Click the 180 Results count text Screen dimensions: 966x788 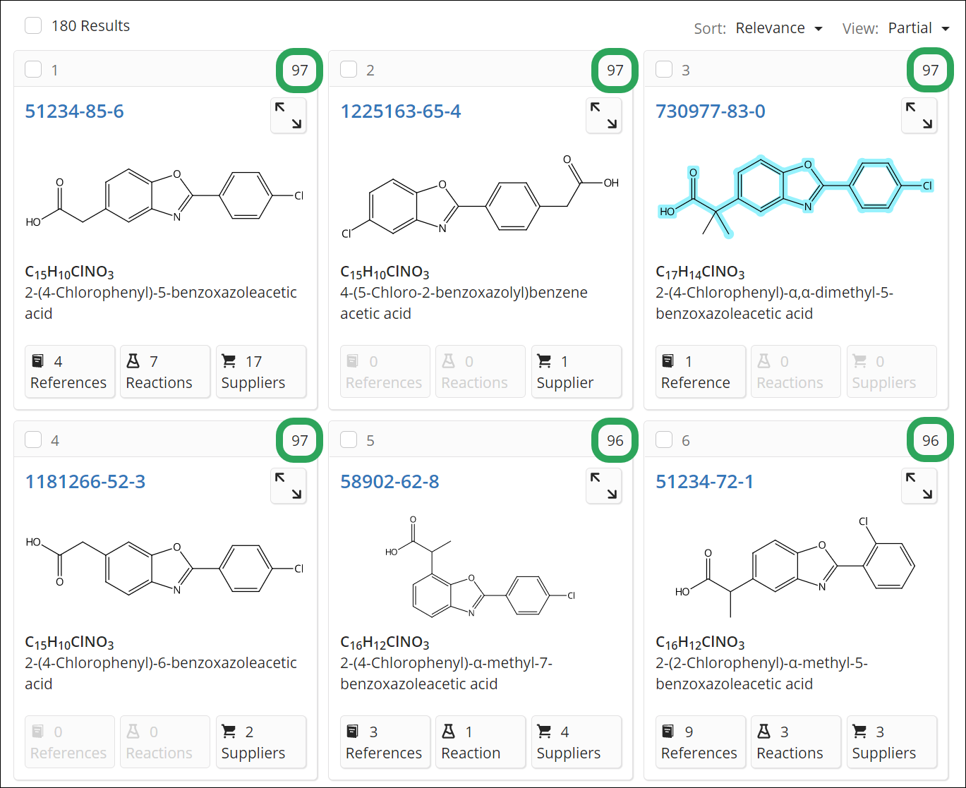[x=91, y=26]
